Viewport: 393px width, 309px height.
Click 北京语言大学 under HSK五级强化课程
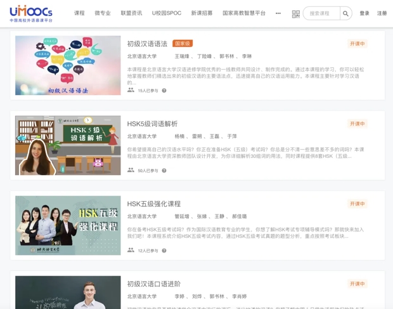pos(142,216)
